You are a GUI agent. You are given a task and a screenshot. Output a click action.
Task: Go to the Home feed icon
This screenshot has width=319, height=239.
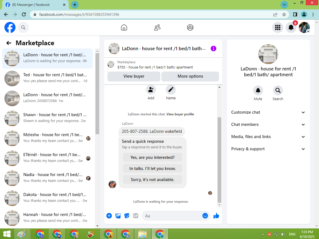pos(124,27)
